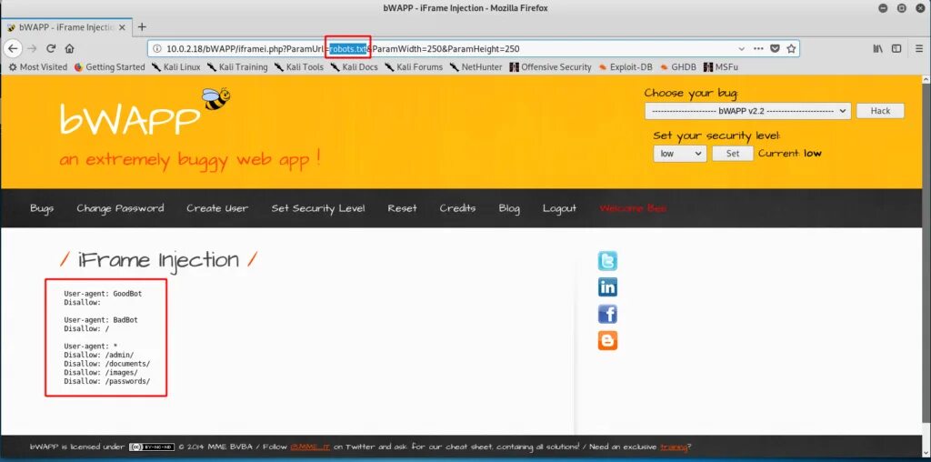Click the 'Disallow: /documents/' line

coord(107,364)
